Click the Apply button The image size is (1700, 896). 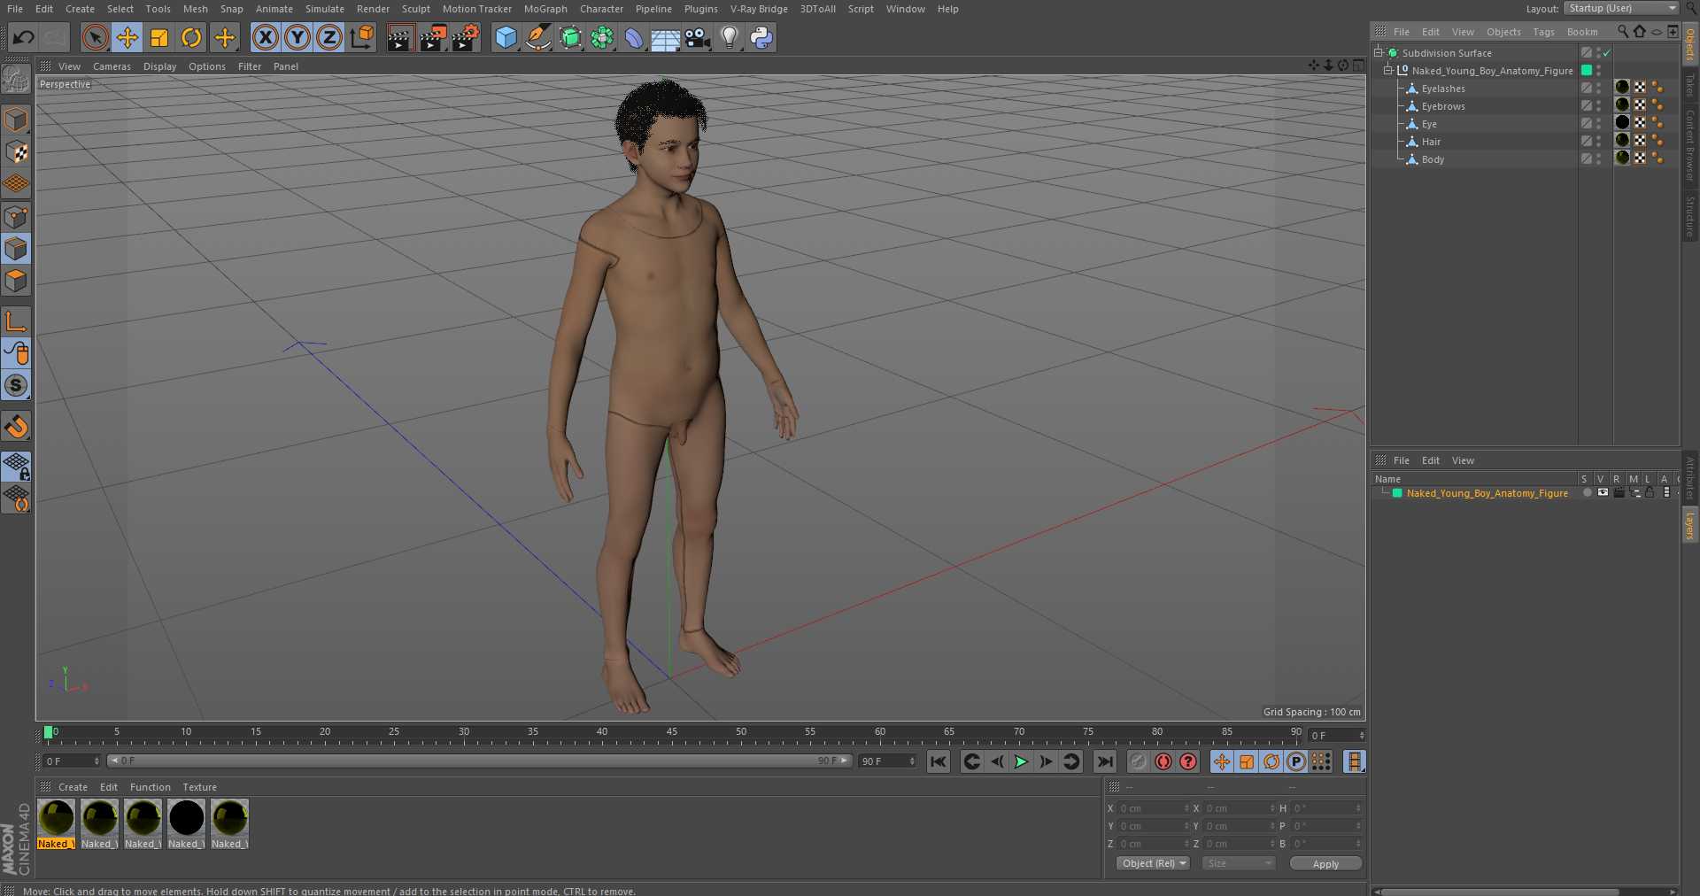[1325, 863]
